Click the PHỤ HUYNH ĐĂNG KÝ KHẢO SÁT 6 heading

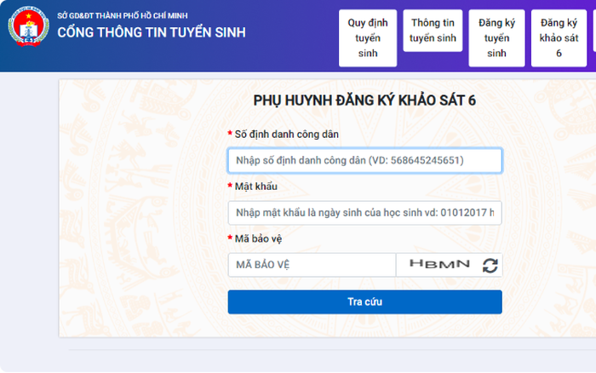(364, 100)
